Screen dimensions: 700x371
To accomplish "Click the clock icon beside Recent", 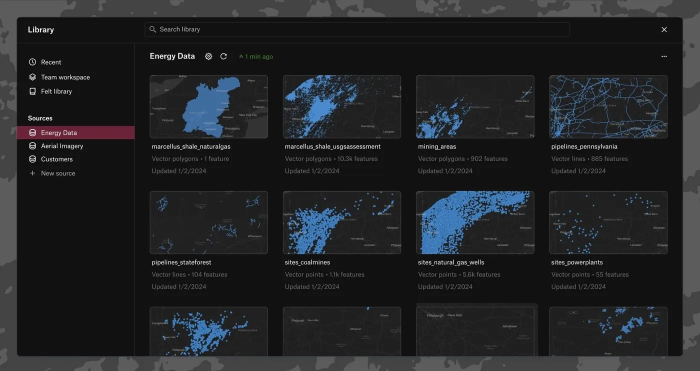I will click(32, 62).
